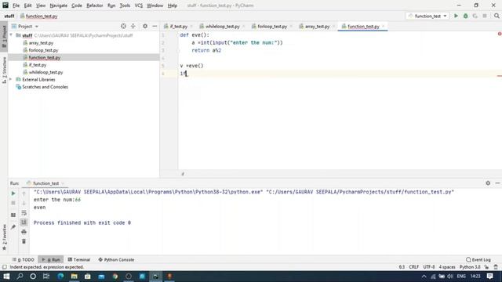Select array_test.py in project tree

coord(41,43)
